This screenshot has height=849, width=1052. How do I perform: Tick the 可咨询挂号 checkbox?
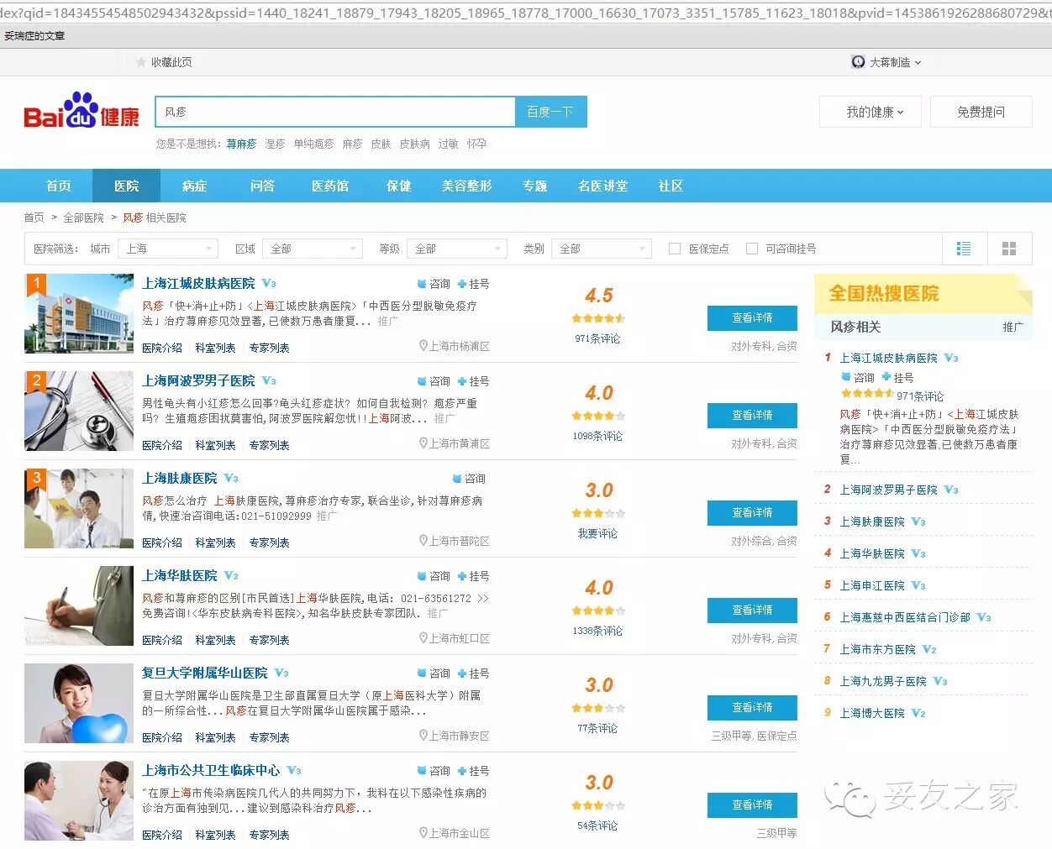752,249
